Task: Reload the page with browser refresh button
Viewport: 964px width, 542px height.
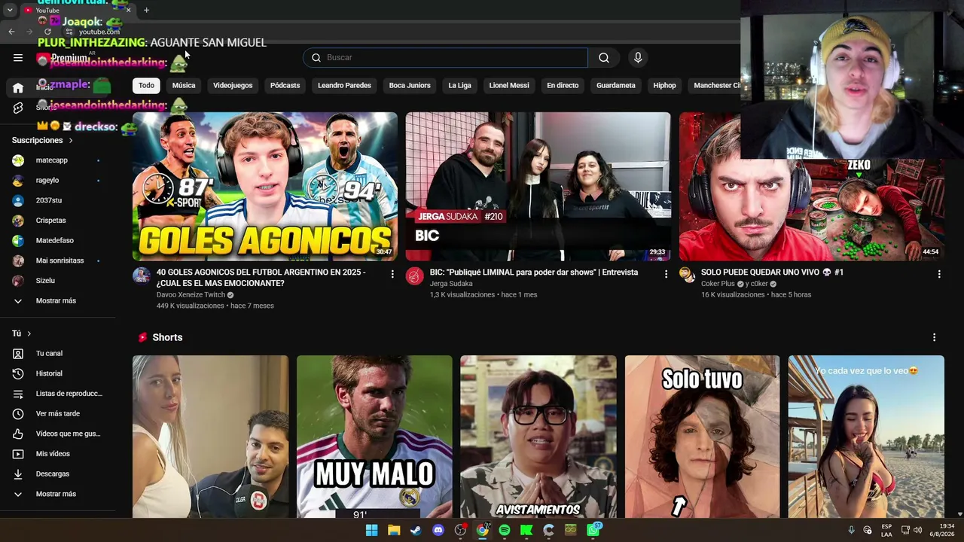Action: pos(47,32)
